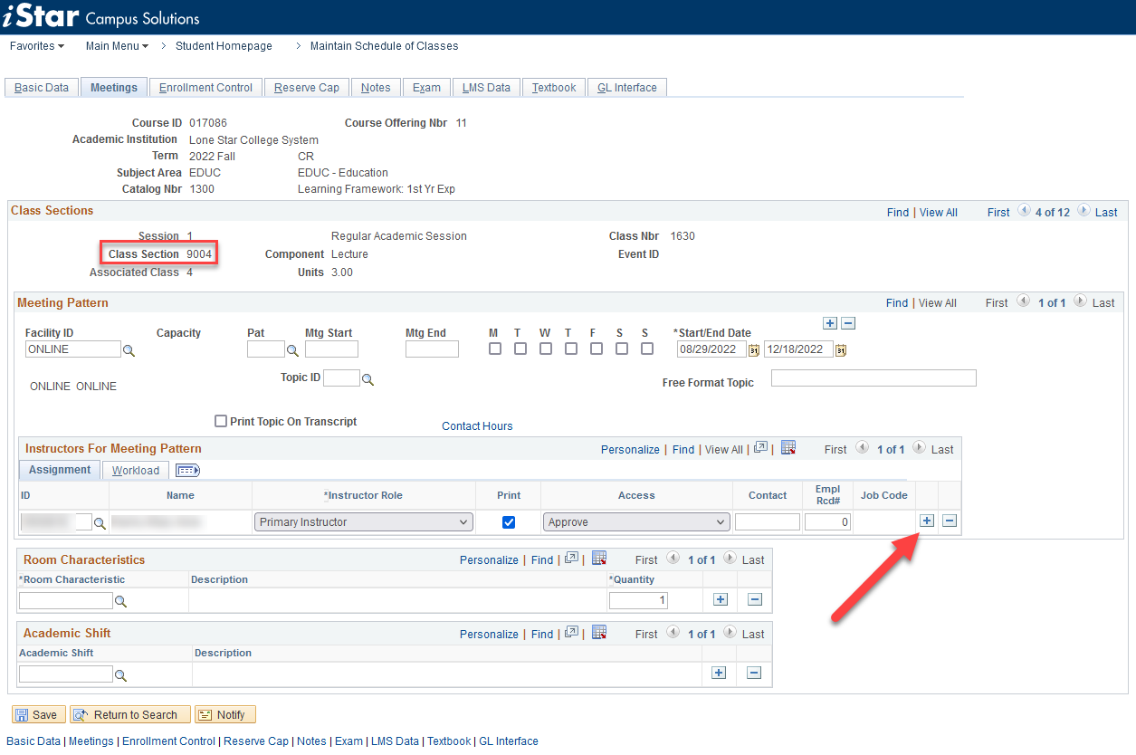This screenshot has height=755, width=1136.
Task: Open Academic Shift grid in new window
Action: pyautogui.click(x=571, y=633)
